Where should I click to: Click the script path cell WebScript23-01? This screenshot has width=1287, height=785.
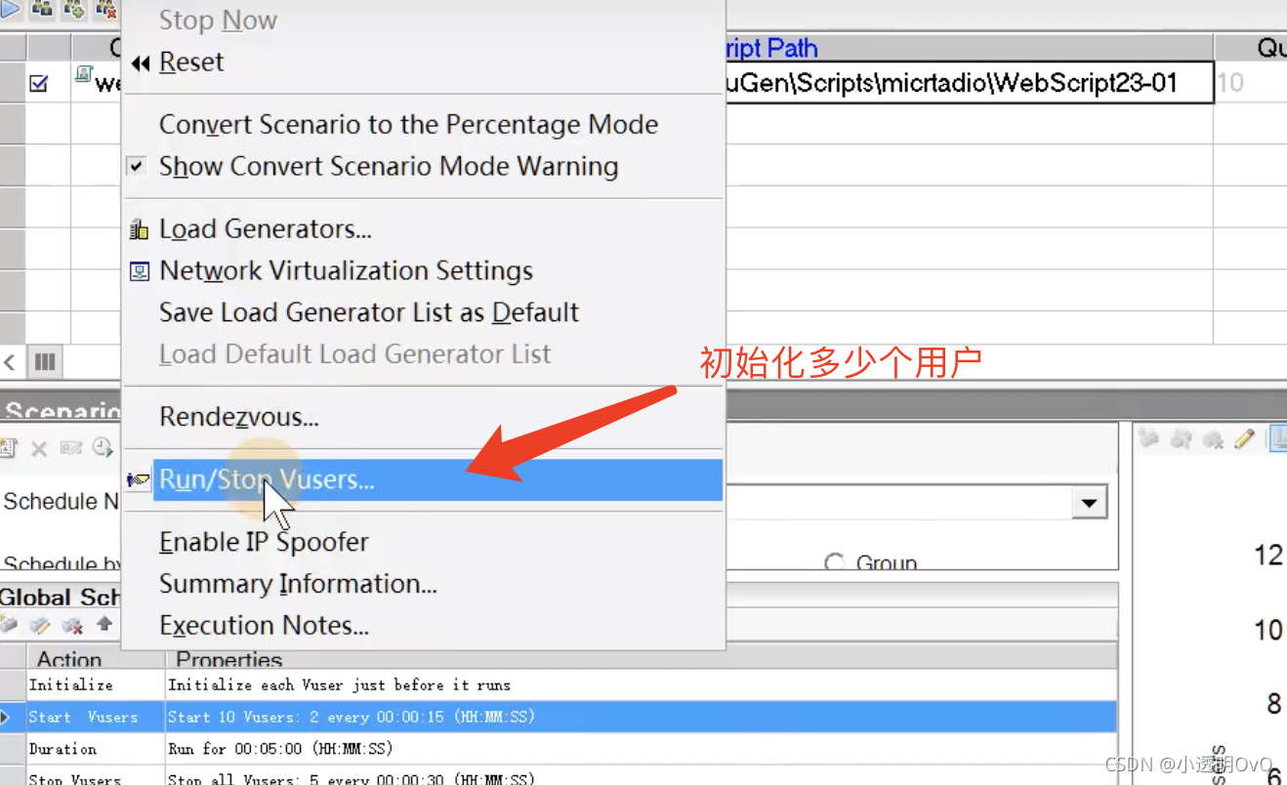pyautogui.click(x=969, y=83)
